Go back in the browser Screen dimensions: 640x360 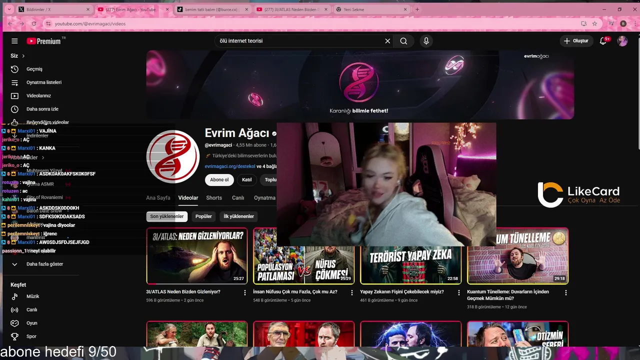click(9, 23)
